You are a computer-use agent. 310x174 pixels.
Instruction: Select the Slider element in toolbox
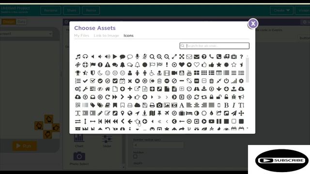coord(107,141)
